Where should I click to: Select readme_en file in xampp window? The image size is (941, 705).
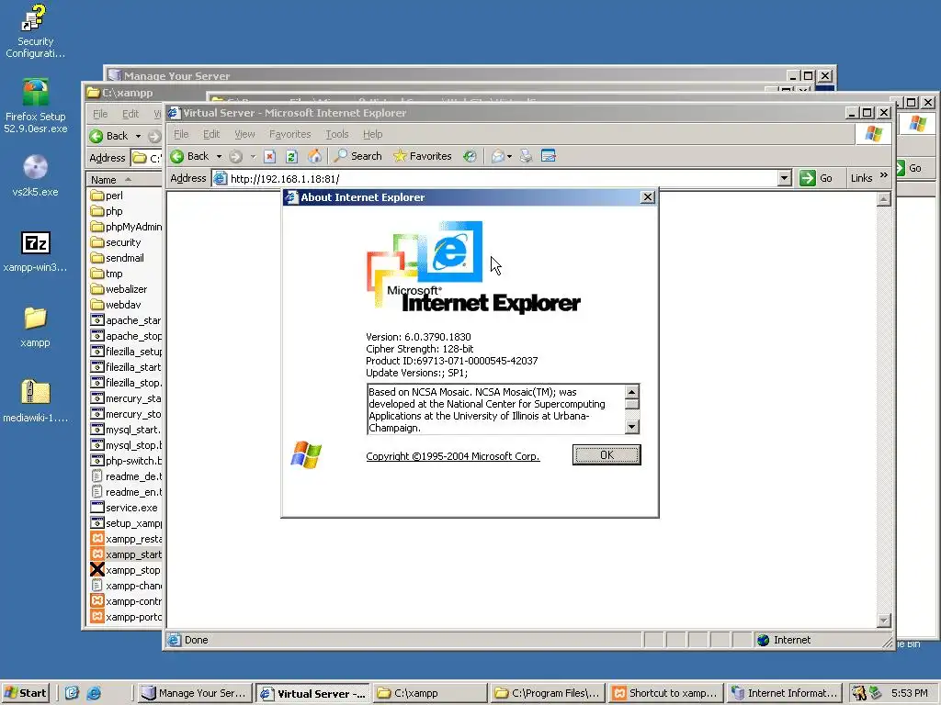tap(126, 492)
